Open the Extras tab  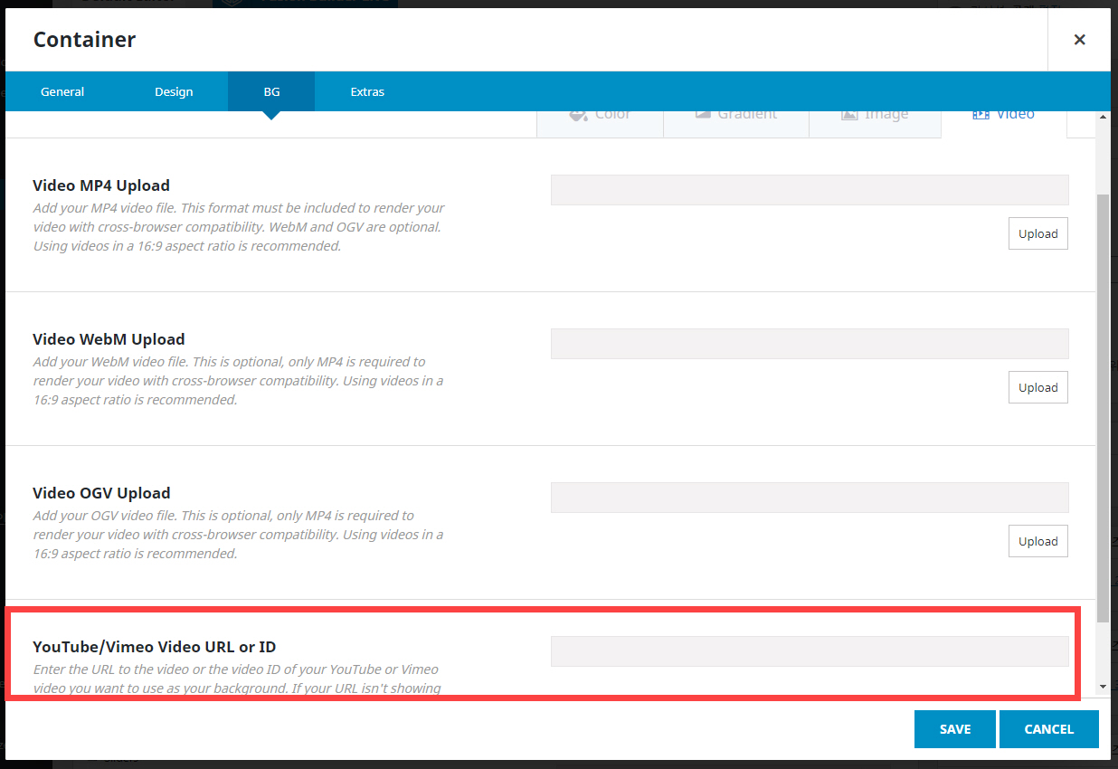tap(367, 91)
